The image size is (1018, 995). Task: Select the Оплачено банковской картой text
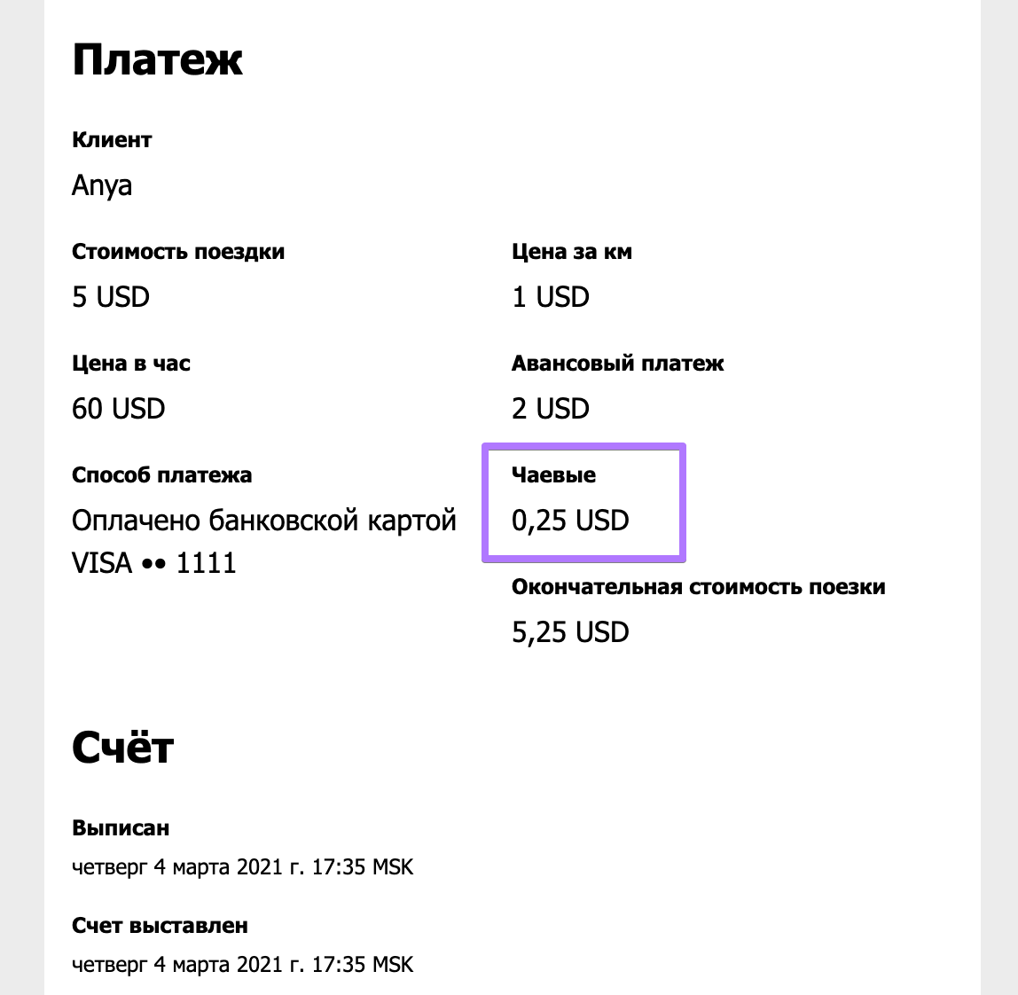click(264, 521)
